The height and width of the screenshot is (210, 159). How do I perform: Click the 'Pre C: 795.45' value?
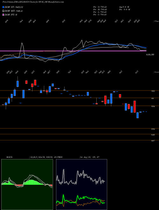tap(100, 15)
